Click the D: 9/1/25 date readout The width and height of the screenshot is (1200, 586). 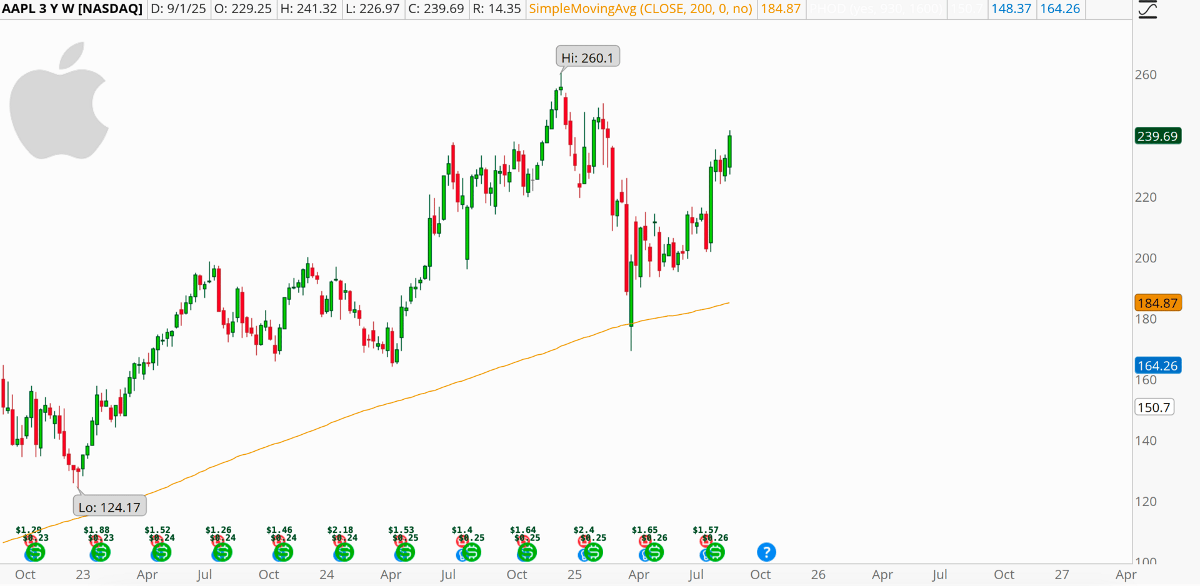[178, 9]
